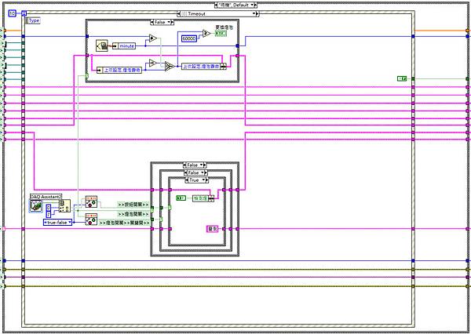Image resolution: width=471 pixels, height=334 pixels.
Task: Click the lower boolean conversion VI icon
Action: 91,220
